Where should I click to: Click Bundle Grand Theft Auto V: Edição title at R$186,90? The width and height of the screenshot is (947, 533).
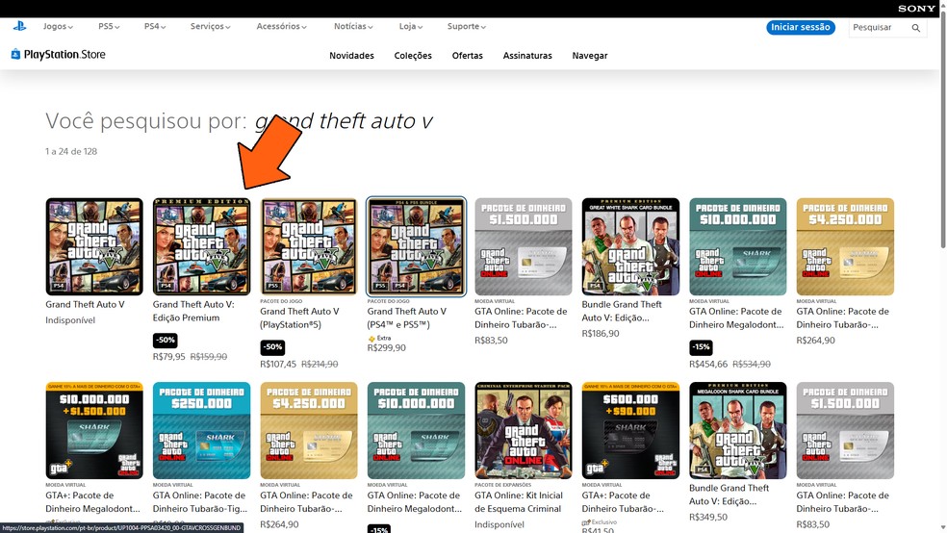622,311
